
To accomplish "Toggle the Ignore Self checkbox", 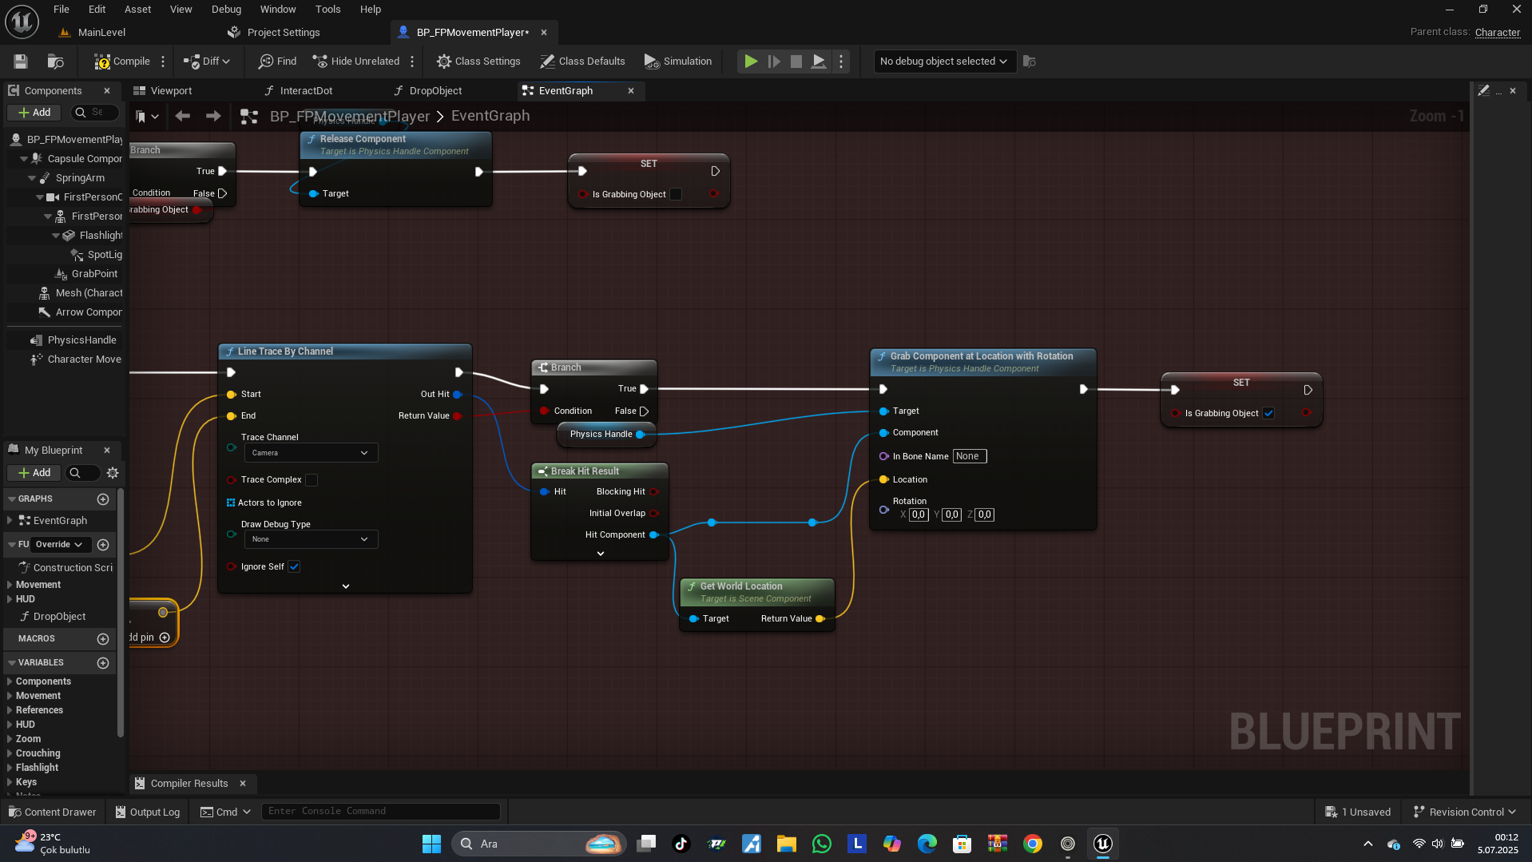I will click(294, 567).
